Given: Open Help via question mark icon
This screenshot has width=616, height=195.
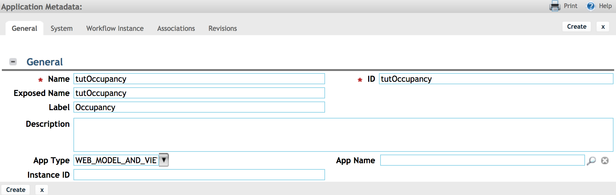Looking at the screenshot, I should coord(591,6).
